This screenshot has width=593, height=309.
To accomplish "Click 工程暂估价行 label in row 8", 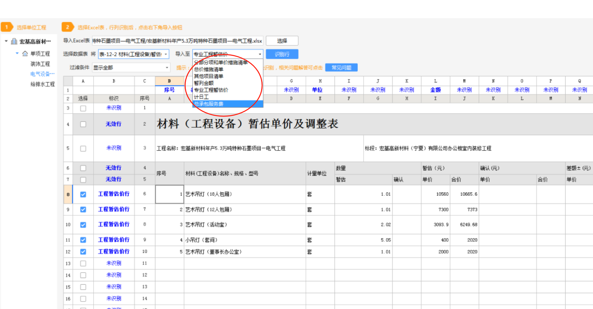I will pyautogui.click(x=114, y=194).
